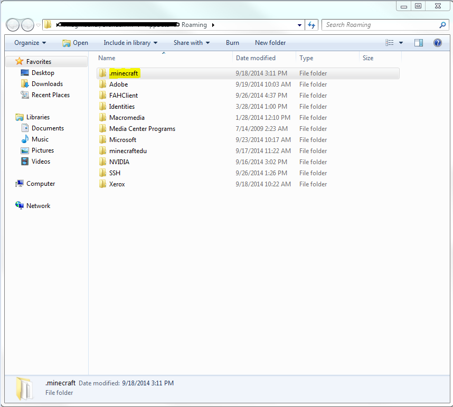Sort by the Date modified column
453x407 pixels.
tap(256, 58)
